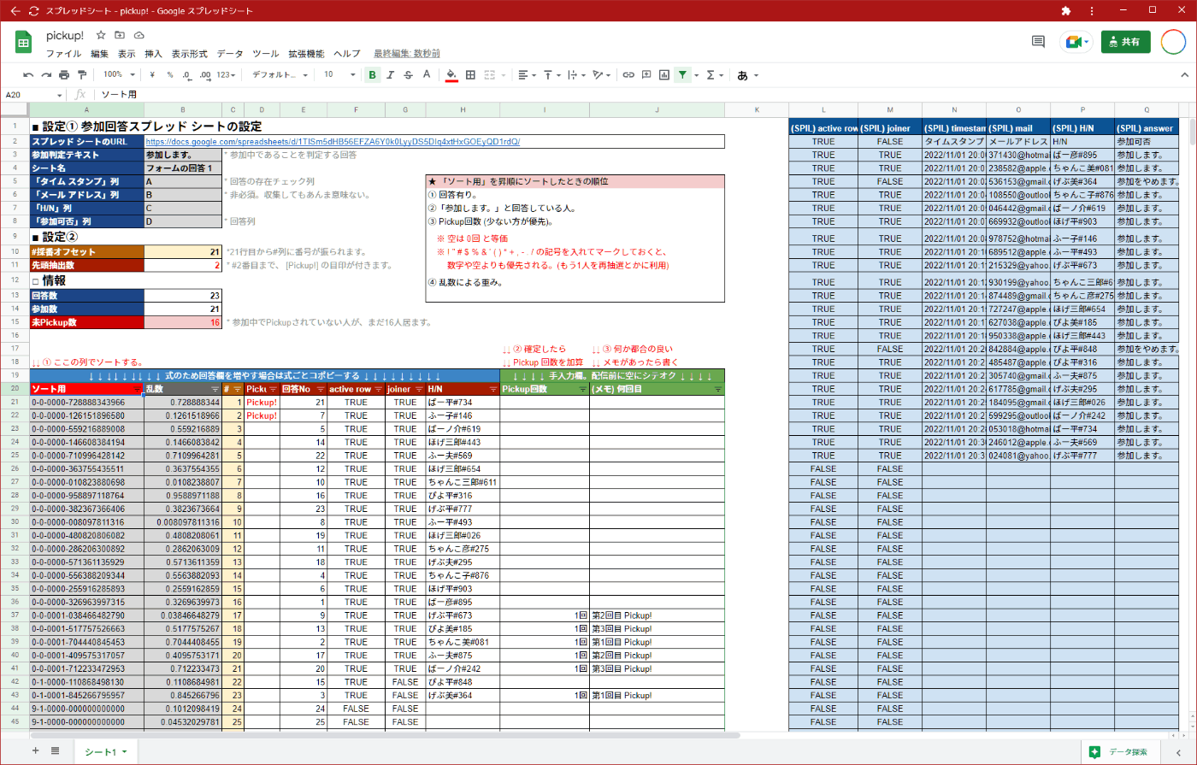
Task: Toggle bold formatting
Action: pyautogui.click(x=372, y=75)
